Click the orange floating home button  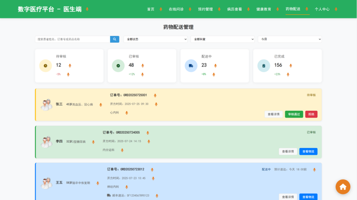tap(343, 187)
